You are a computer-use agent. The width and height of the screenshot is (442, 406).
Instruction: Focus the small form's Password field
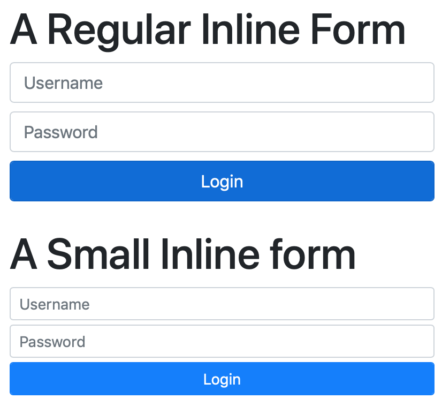(x=222, y=341)
